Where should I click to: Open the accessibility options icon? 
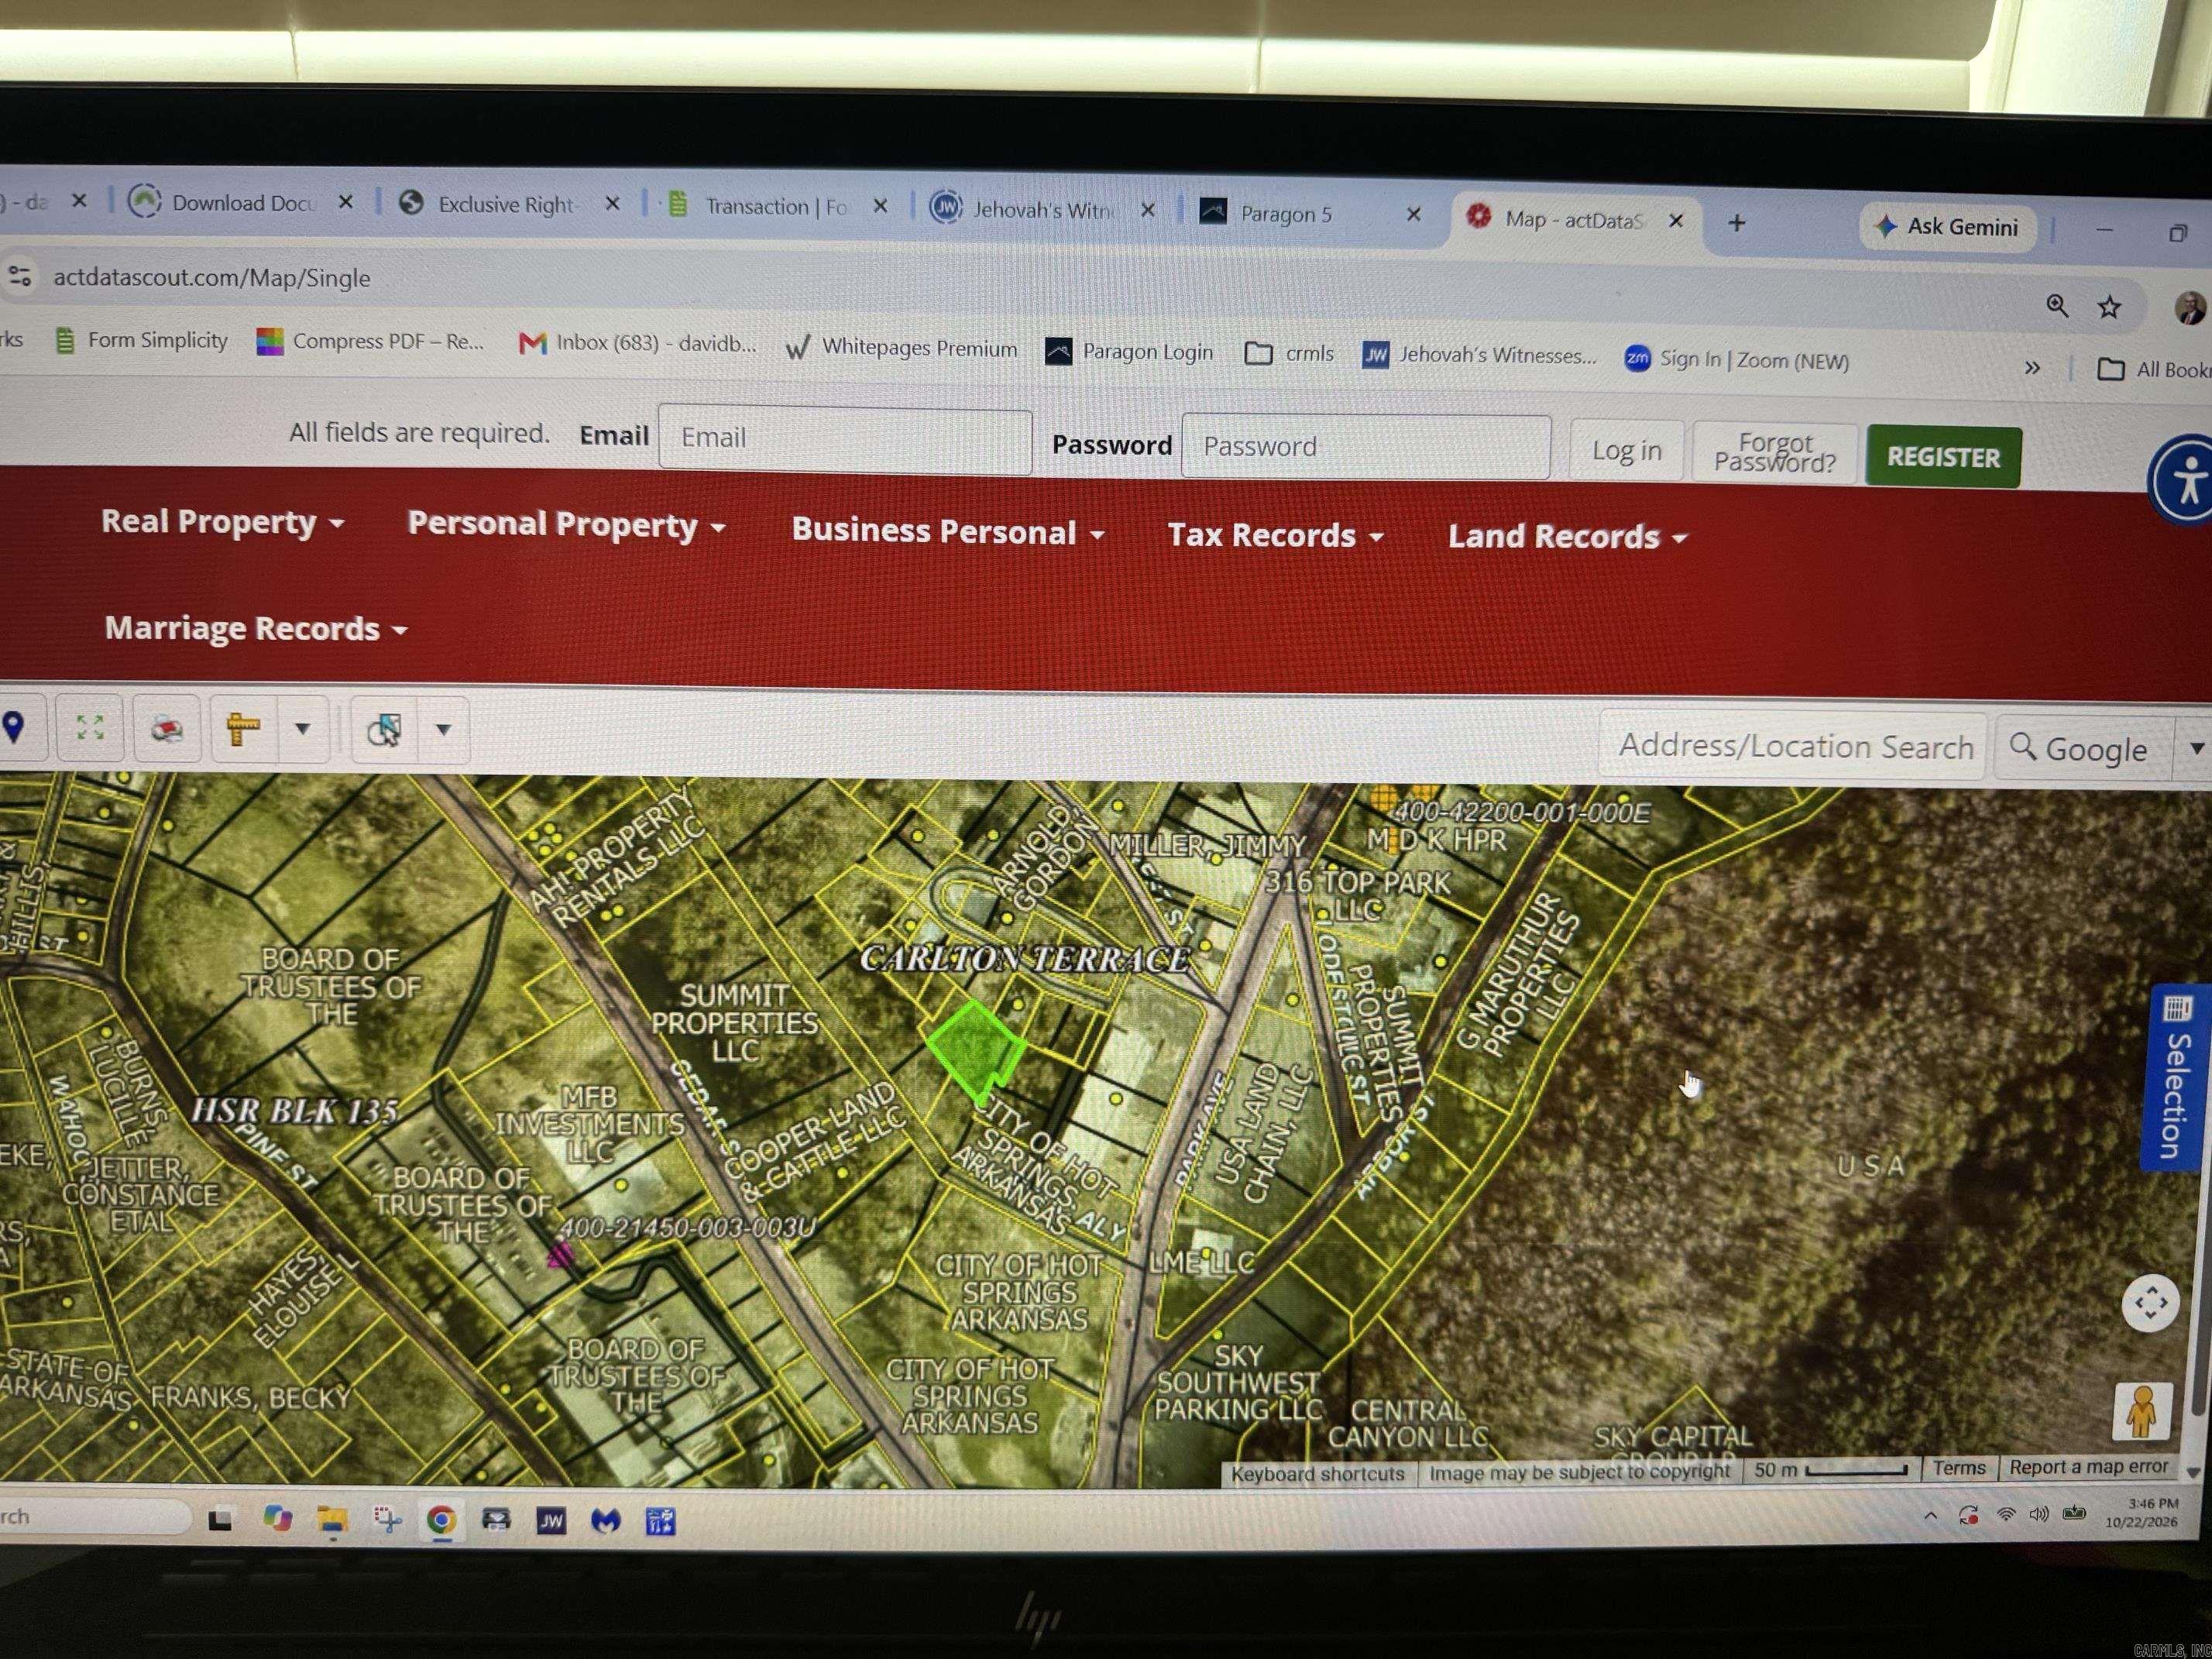[x=2184, y=480]
